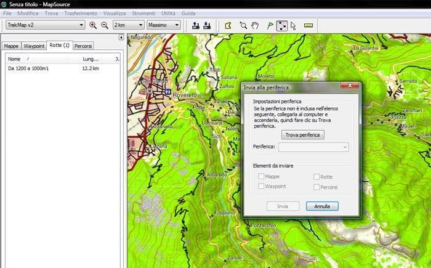Image resolution: width=431 pixels, height=268 pixels.
Task: Select the arrow selection tool
Action: pos(293,26)
